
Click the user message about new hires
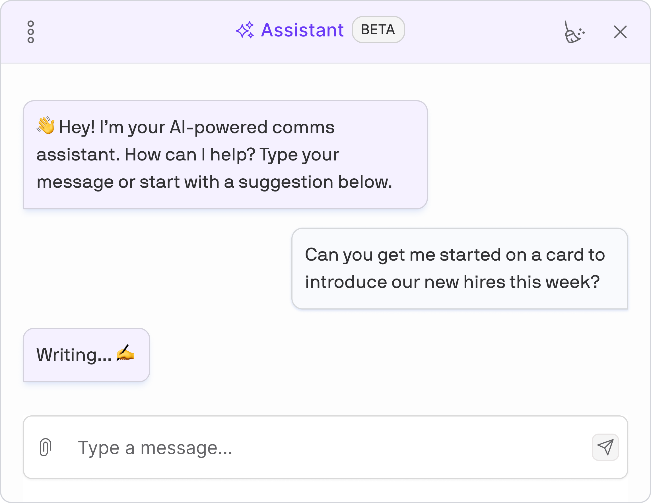click(460, 269)
